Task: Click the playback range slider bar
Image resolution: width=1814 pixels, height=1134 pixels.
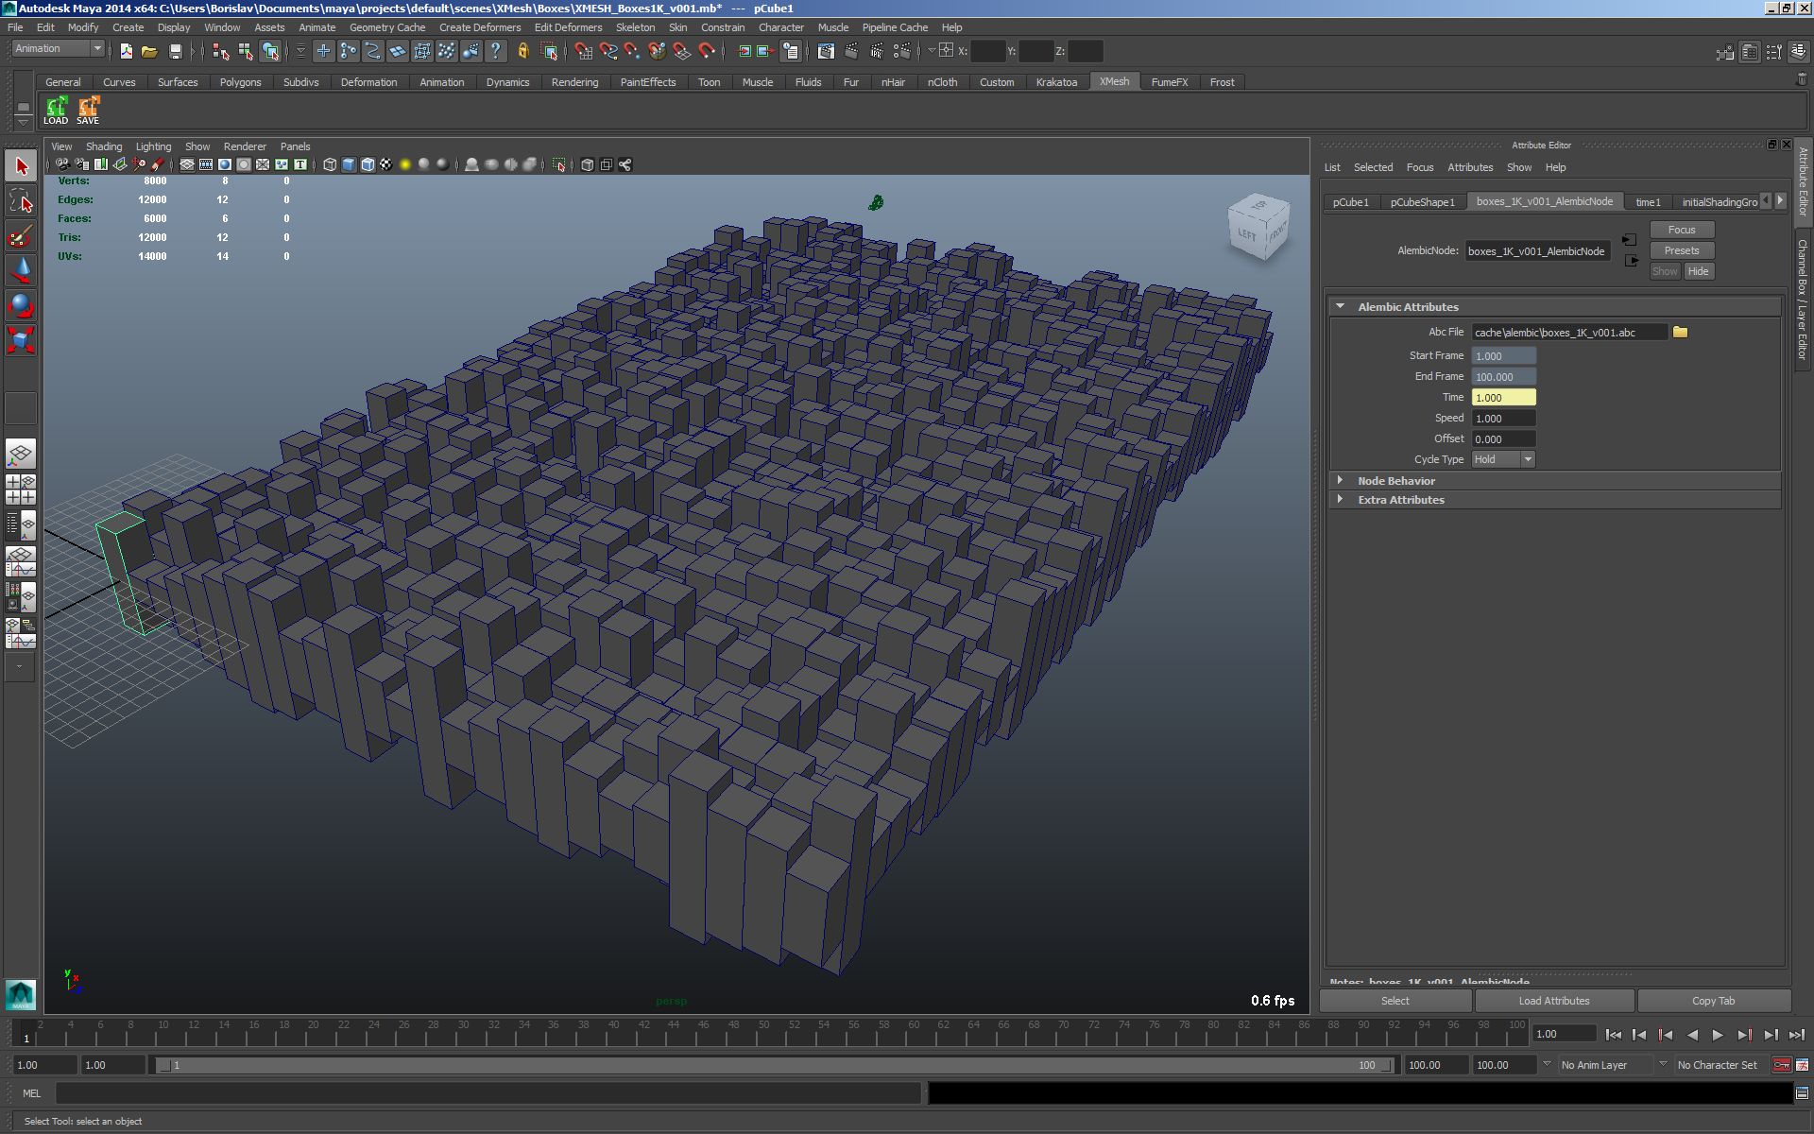Action: click(x=773, y=1065)
